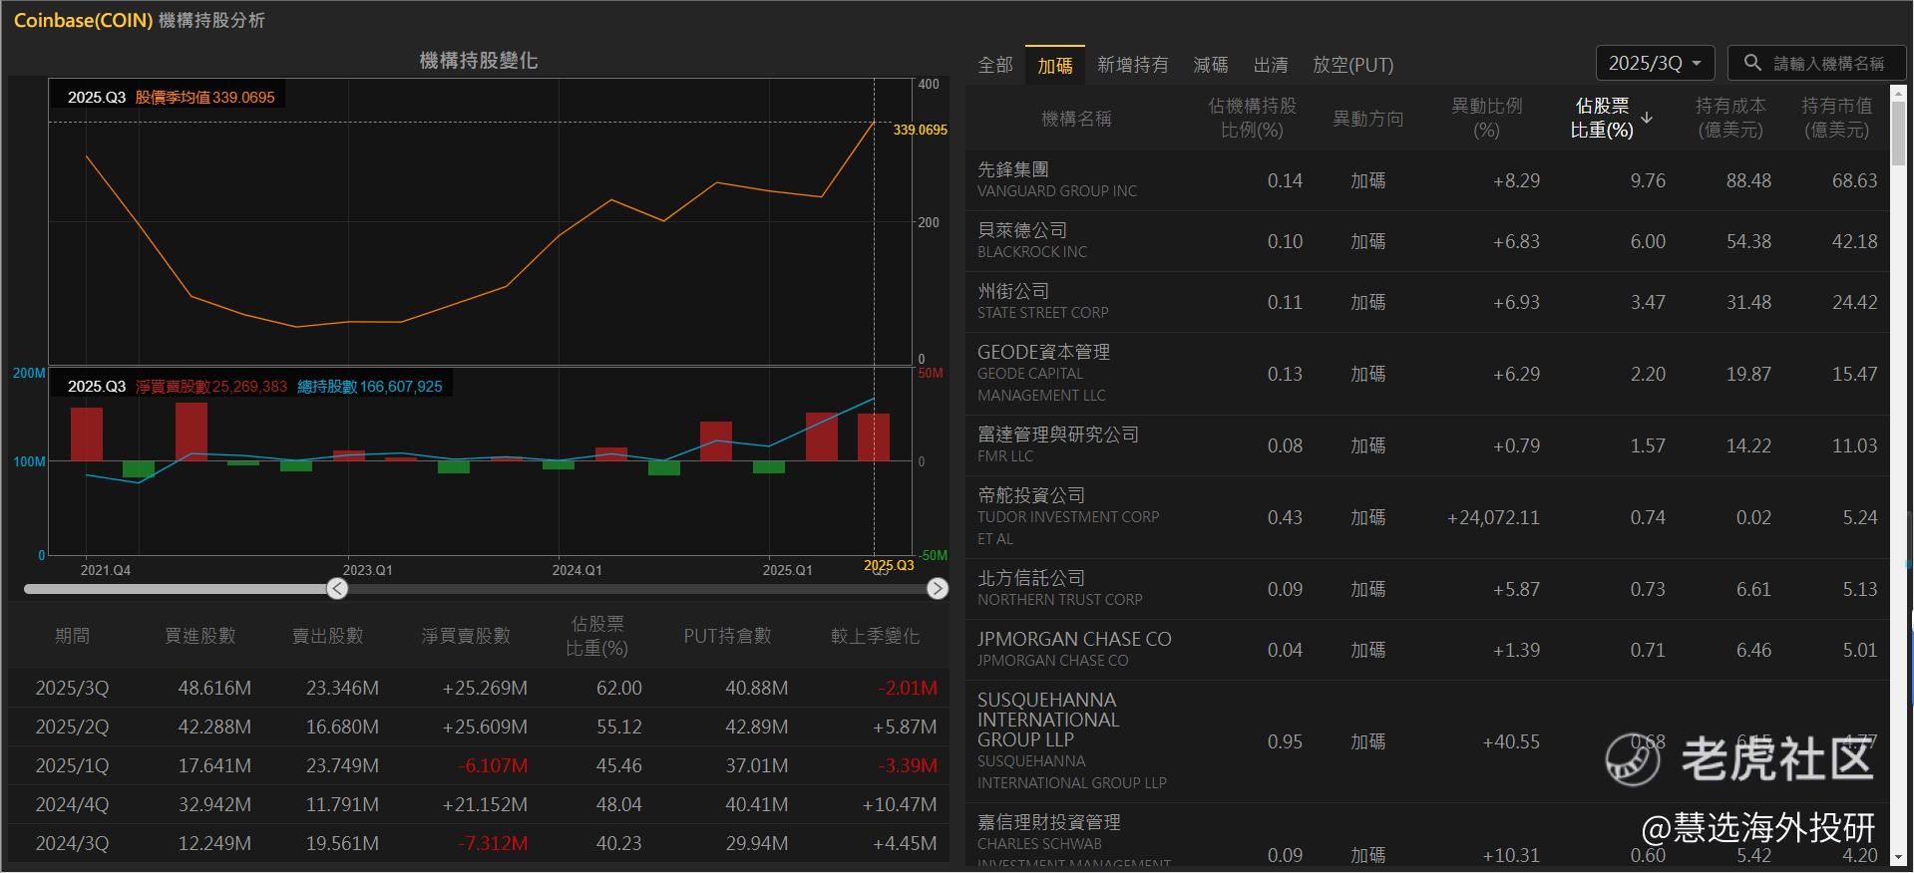The height and width of the screenshot is (873, 1914).
Task: Click the 較上季變化 column header
Action: pyautogui.click(x=876, y=636)
